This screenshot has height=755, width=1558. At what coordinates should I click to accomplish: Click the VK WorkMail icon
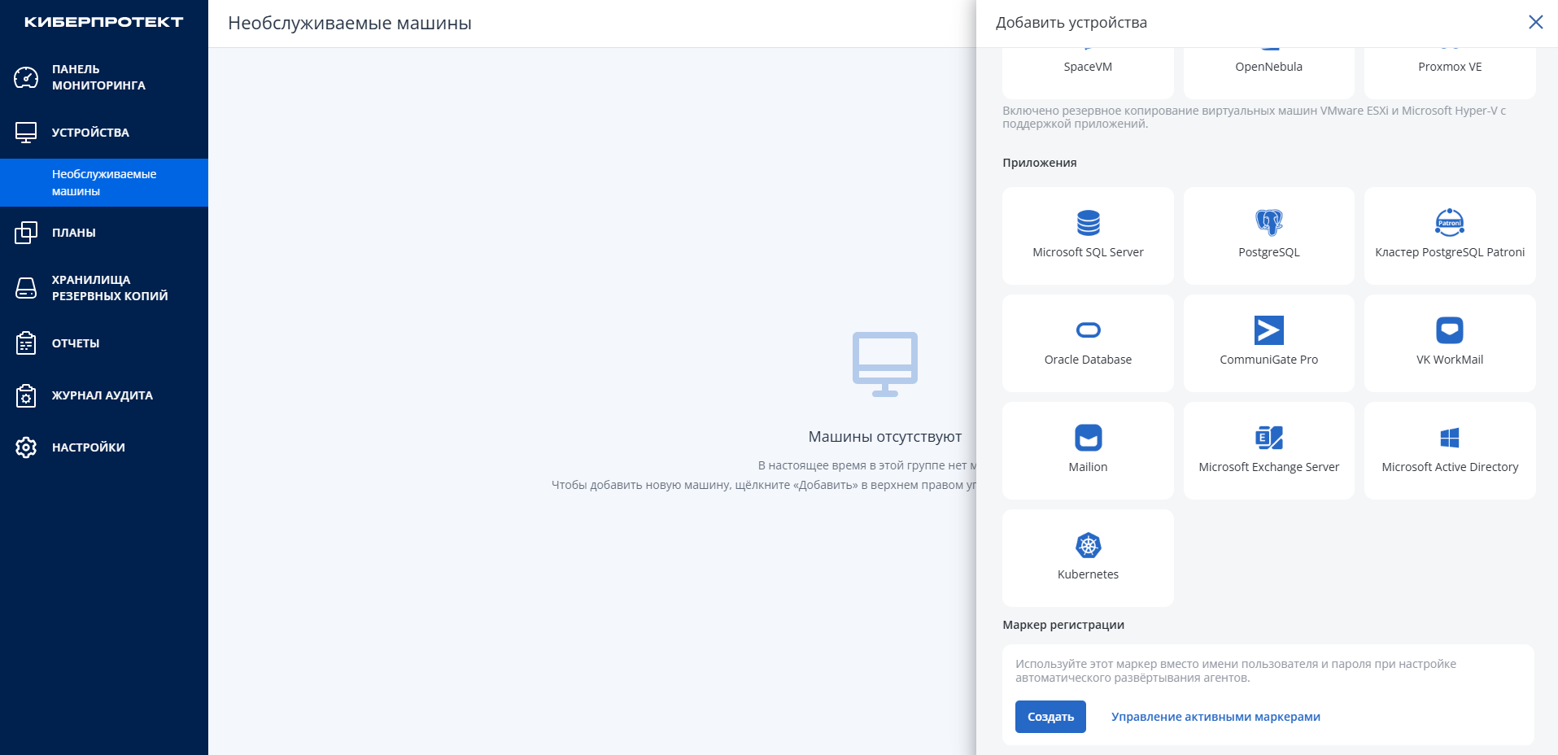click(x=1450, y=330)
